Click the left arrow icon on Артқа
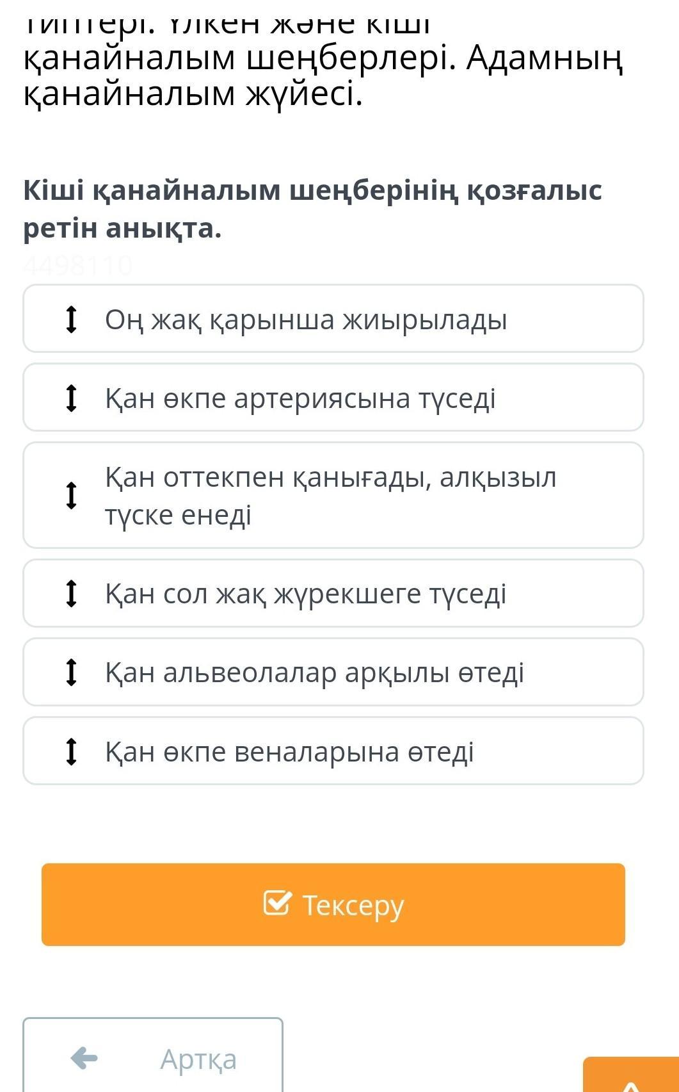Screen dimensions: 679x1092 tap(84, 1057)
